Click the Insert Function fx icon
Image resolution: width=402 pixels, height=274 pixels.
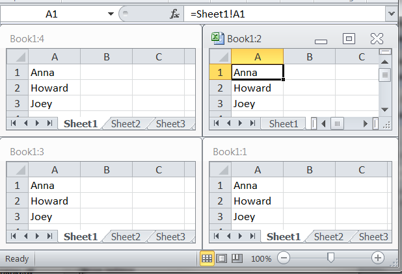coord(174,14)
